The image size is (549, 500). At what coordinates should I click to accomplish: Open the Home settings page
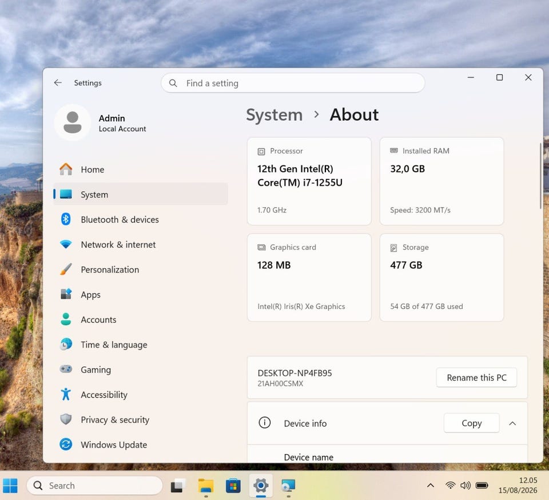[x=141, y=169]
